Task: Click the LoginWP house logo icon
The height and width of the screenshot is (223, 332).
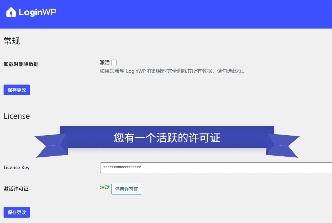Action: pyautogui.click(x=11, y=12)
